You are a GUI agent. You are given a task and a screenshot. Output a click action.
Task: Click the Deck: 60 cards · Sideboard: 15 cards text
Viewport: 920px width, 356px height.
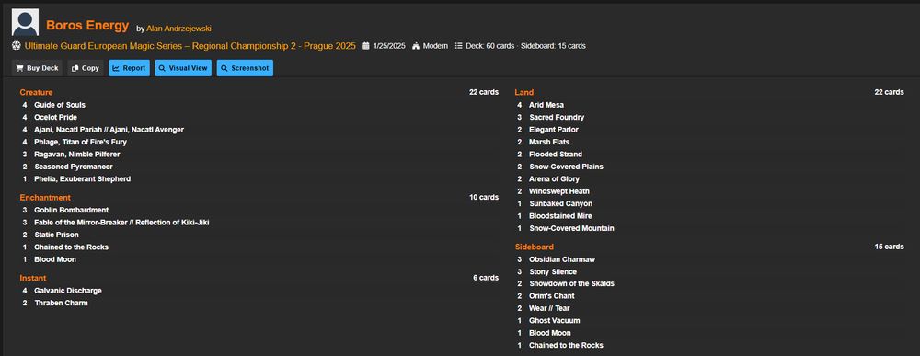(x=525, y=46)
